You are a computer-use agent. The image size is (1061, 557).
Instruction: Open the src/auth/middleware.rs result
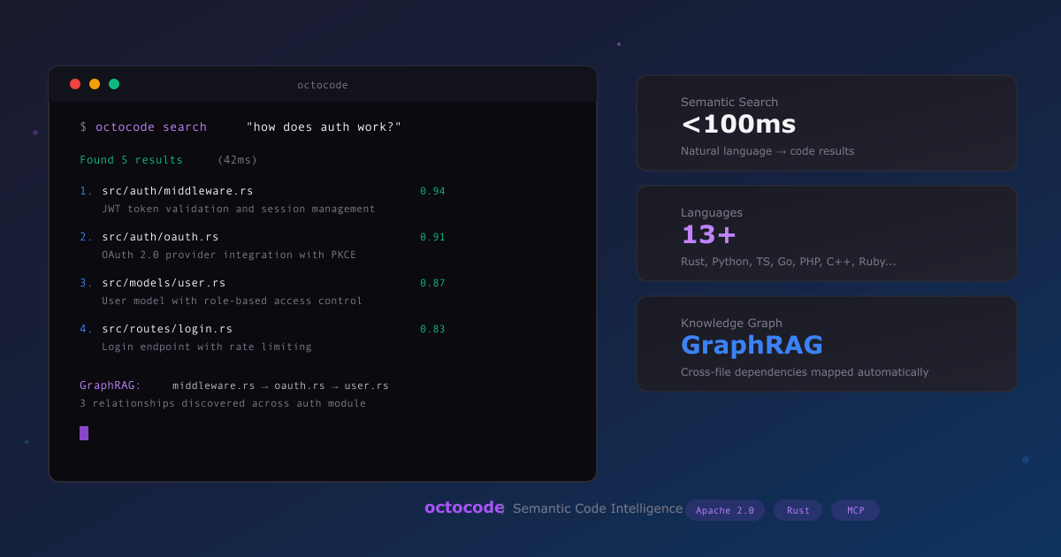[177, 190]
